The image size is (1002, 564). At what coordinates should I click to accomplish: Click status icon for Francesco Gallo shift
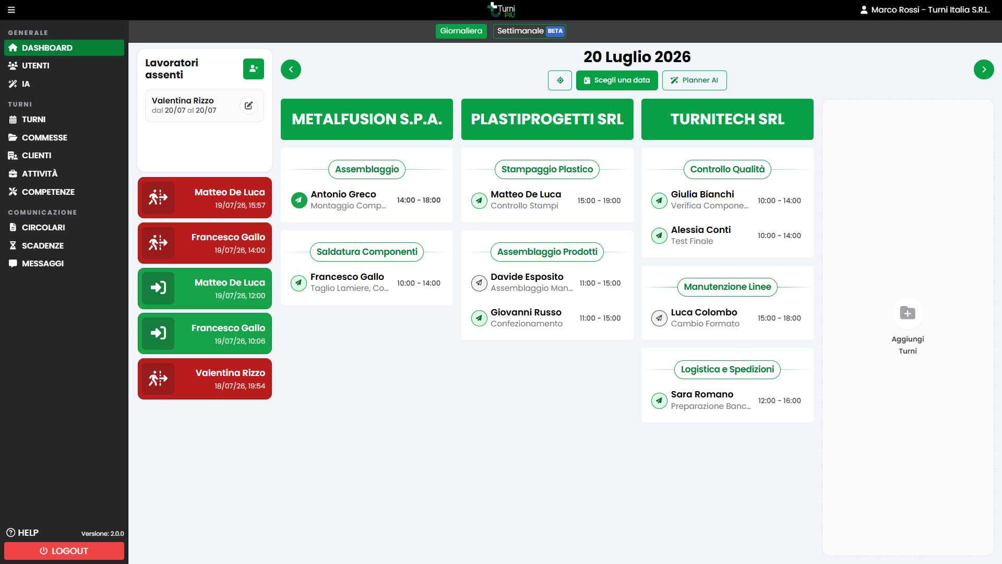tap(299, 283)
